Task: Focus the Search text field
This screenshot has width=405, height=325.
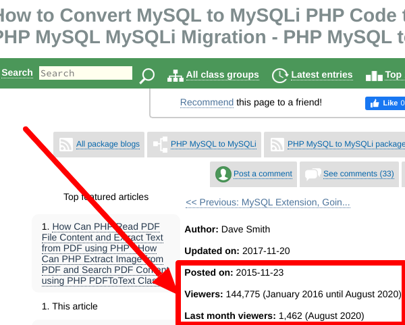Action: [x=86, y=73]
